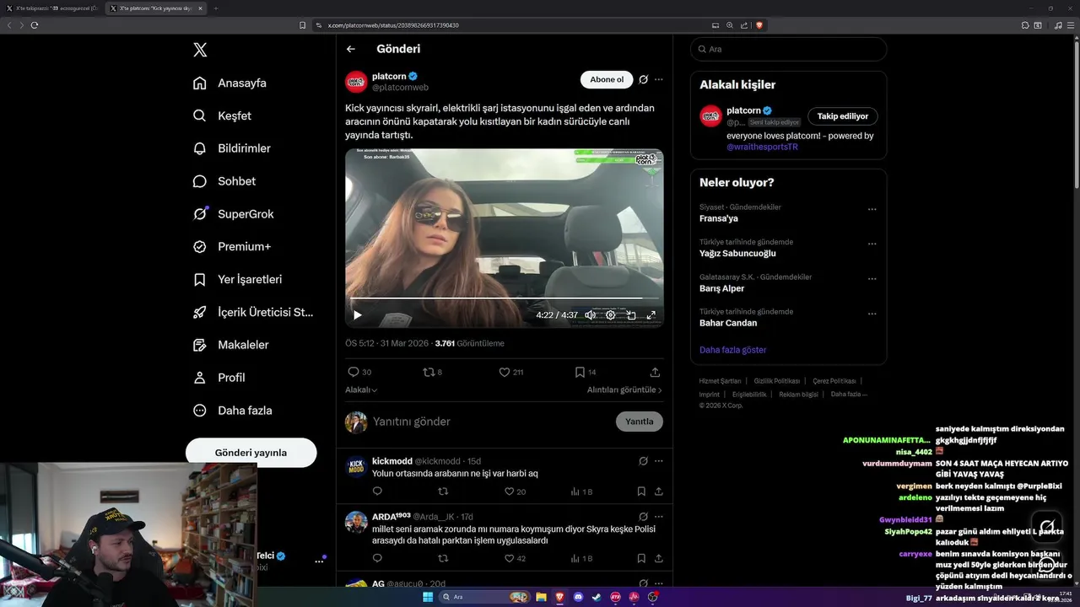More options for Barış Alper trend
Image resolution: width=1080 pixels, height=607 pixels.
(x=872, y=279)
